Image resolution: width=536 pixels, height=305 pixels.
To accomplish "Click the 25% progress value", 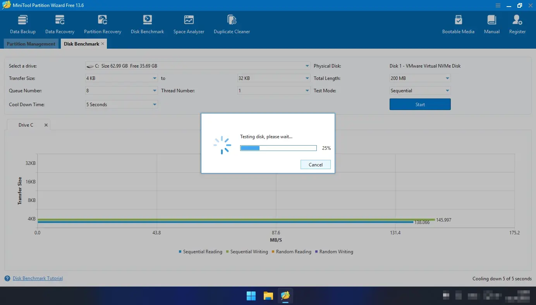I will [326, 148].
